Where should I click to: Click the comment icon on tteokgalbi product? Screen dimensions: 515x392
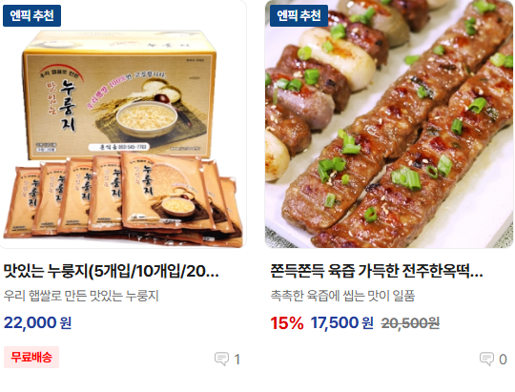[486, 359]
